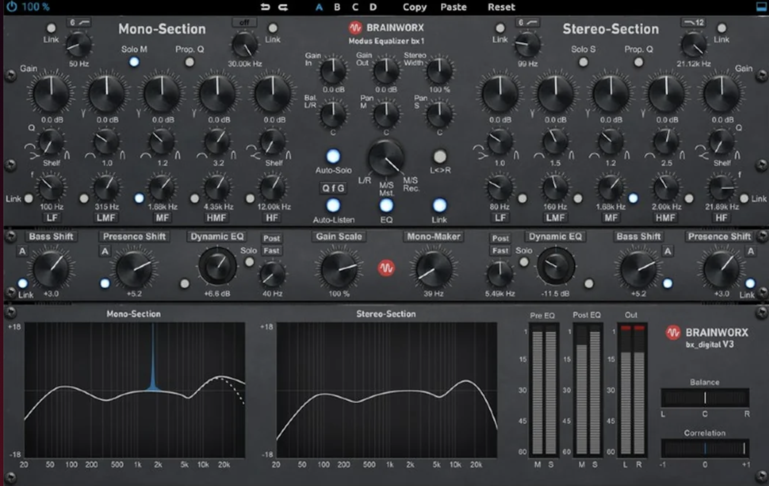Click the Stereo HMF band label
The image size is (769, 486).
pyautogui.click(x=666, y=218)
